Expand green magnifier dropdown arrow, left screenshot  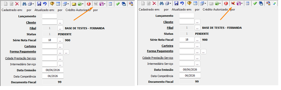pyautogui.click(x=83, y=4)
